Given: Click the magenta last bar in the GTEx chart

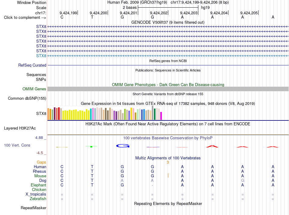Looking at the screenshot, I should pyautogui.click(x=161, y=116).
